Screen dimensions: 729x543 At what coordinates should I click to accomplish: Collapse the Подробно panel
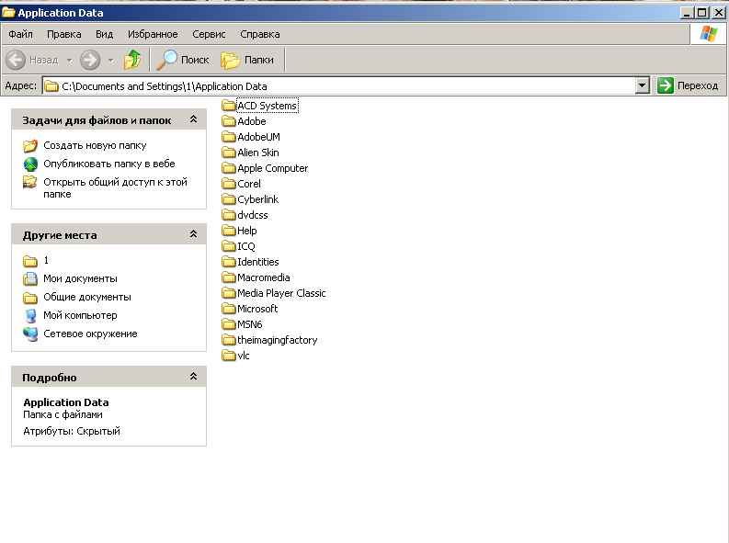[193, 377]
